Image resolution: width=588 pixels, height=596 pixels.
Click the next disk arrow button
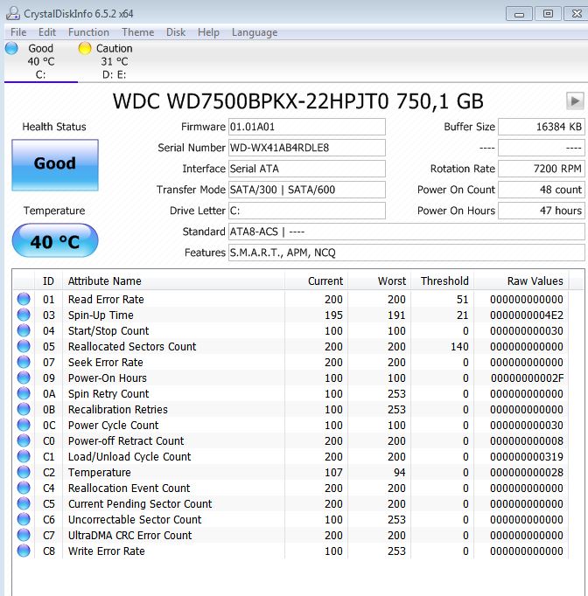(575, 100)
